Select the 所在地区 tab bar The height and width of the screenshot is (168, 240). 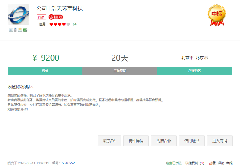195,71
